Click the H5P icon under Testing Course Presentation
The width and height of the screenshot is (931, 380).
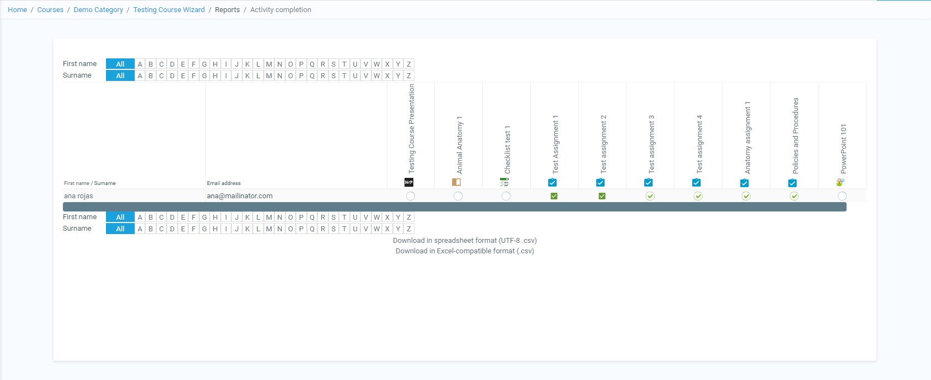pos(409,182)
